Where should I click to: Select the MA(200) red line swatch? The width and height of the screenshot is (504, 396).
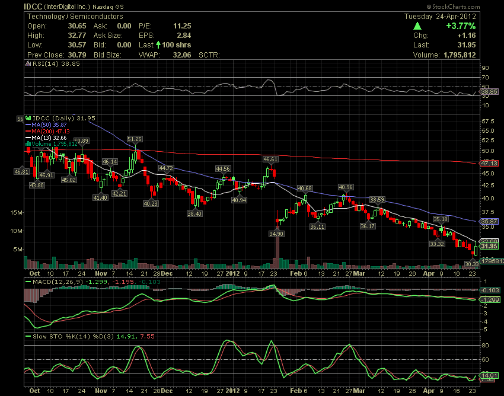(28, 131)
